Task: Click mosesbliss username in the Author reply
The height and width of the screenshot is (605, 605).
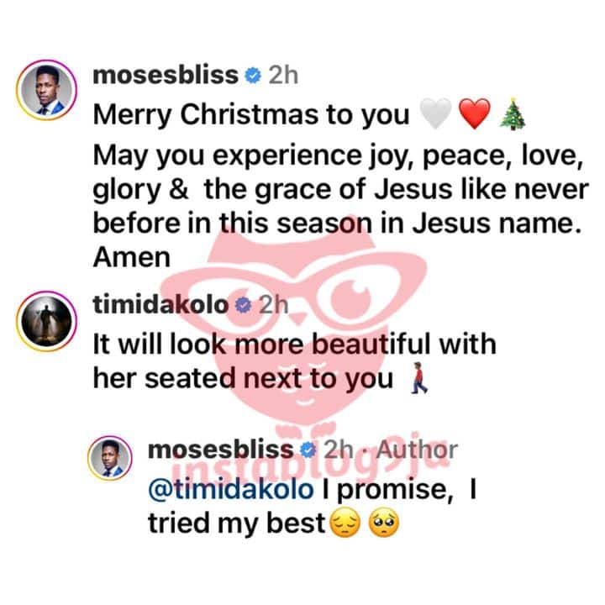Action: tap(221, 450)
